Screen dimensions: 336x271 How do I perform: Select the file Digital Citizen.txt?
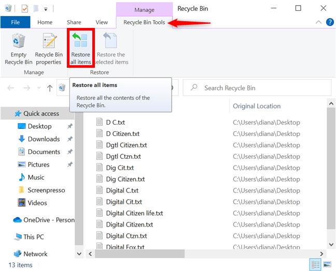(x=130, y=224)
